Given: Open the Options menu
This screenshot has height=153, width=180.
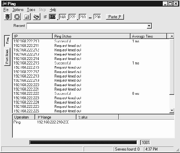Looking at the screenshot, I should 18,10.
